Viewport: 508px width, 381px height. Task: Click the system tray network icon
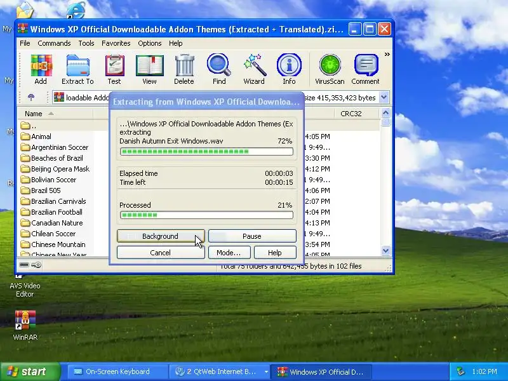pyautogui.click(x=460, y=371)
